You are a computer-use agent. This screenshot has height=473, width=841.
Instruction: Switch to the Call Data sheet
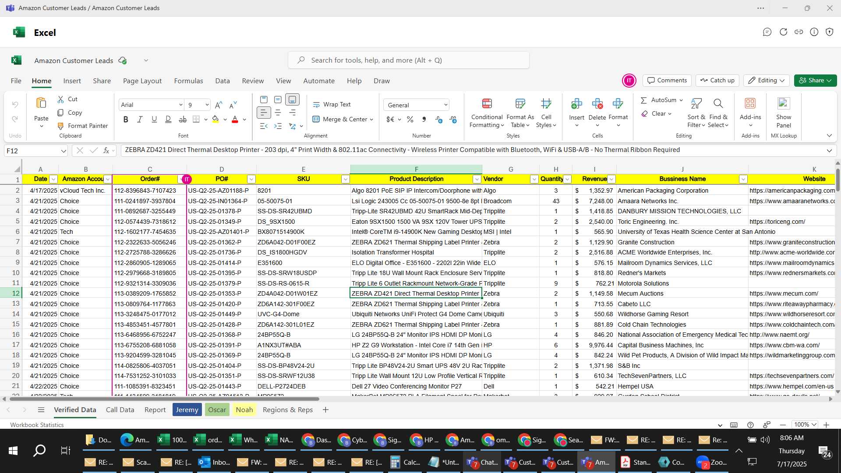coord(120,410)
